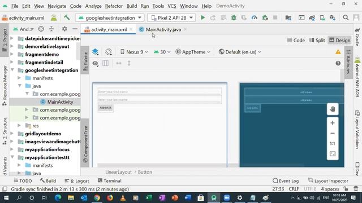The image size is (362, 203).
Task: Open the Nexus 9 preview device dropdown
Action: [x=134, y=52]
